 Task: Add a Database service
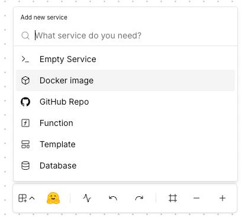click(x=125, y=166)
